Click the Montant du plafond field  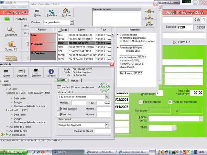point(103,131)
